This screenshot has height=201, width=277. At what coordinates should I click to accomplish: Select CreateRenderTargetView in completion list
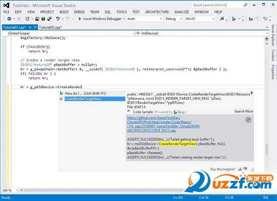coord(95,98)
